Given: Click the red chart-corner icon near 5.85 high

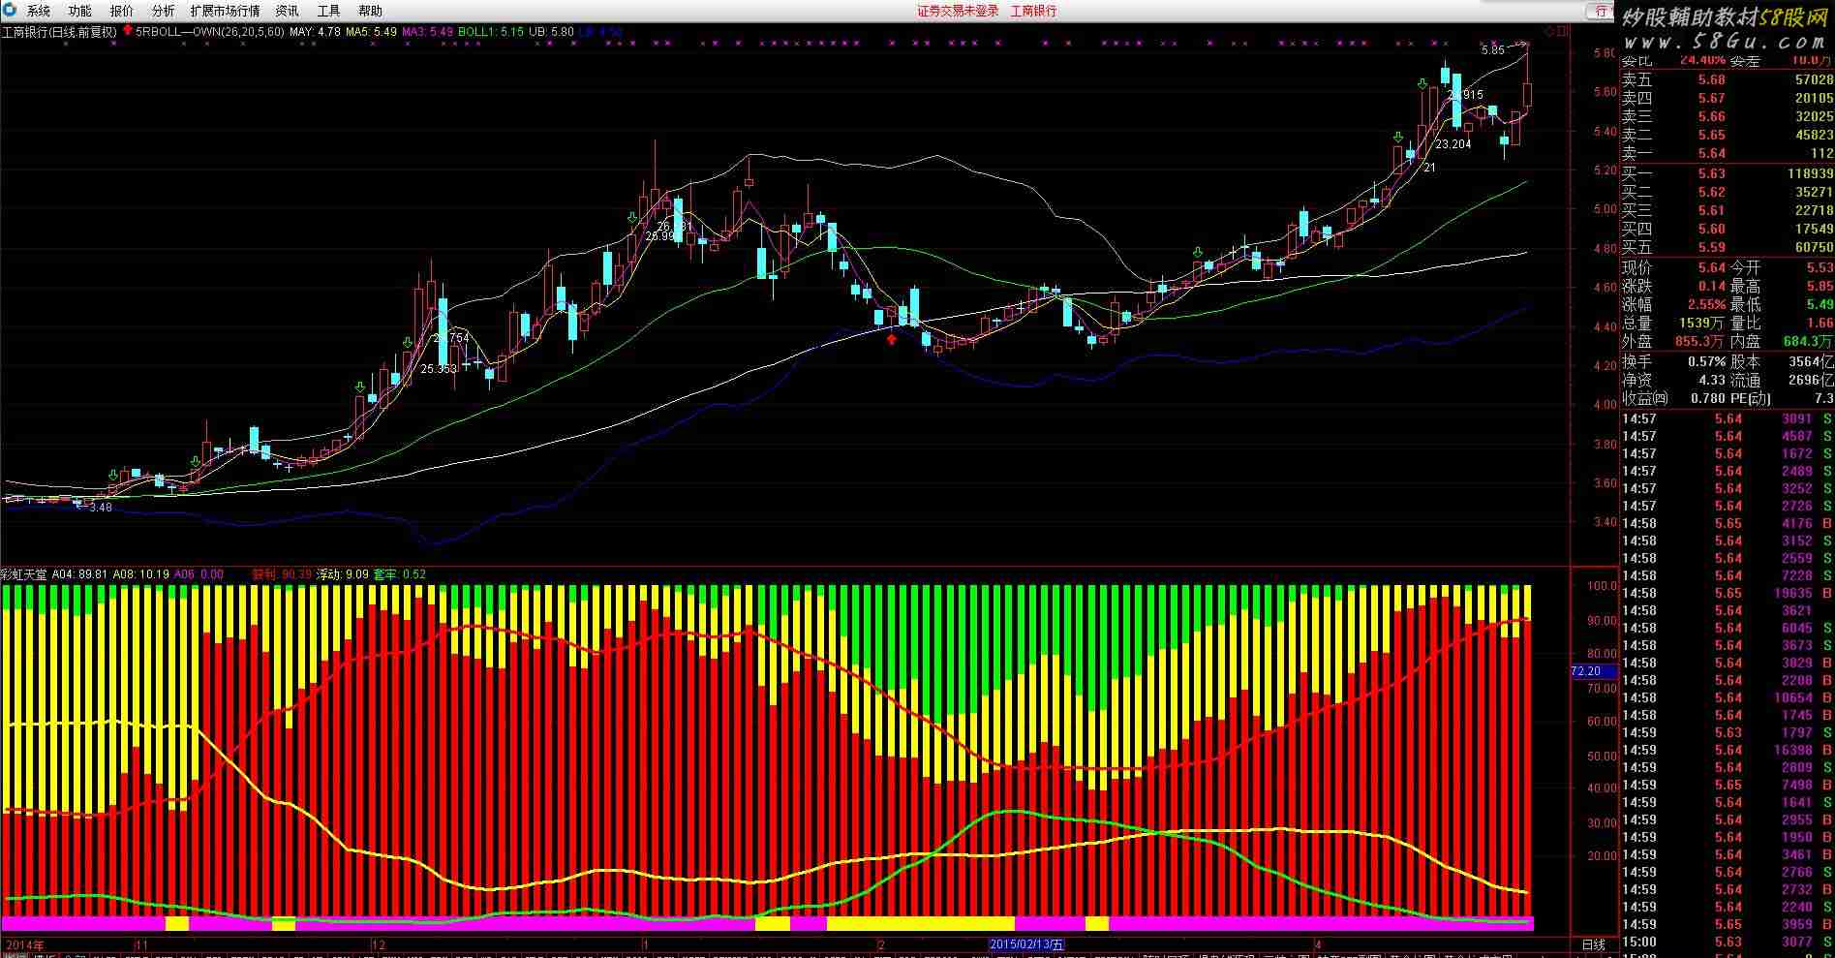Looking at the screenshot, I should click(1556, 32).
